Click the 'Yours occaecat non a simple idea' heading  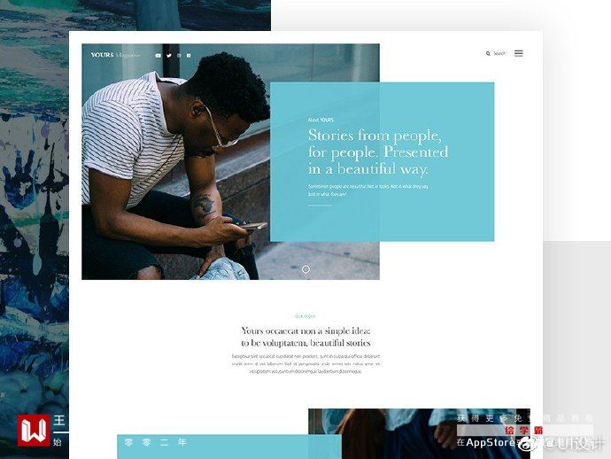(x=305, y=337)
